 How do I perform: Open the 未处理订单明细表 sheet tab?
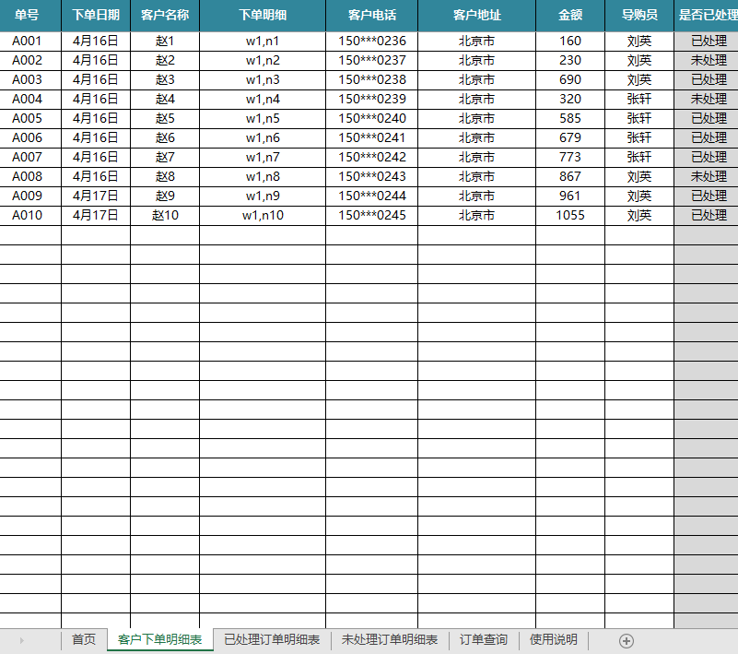tap(390, 639)
